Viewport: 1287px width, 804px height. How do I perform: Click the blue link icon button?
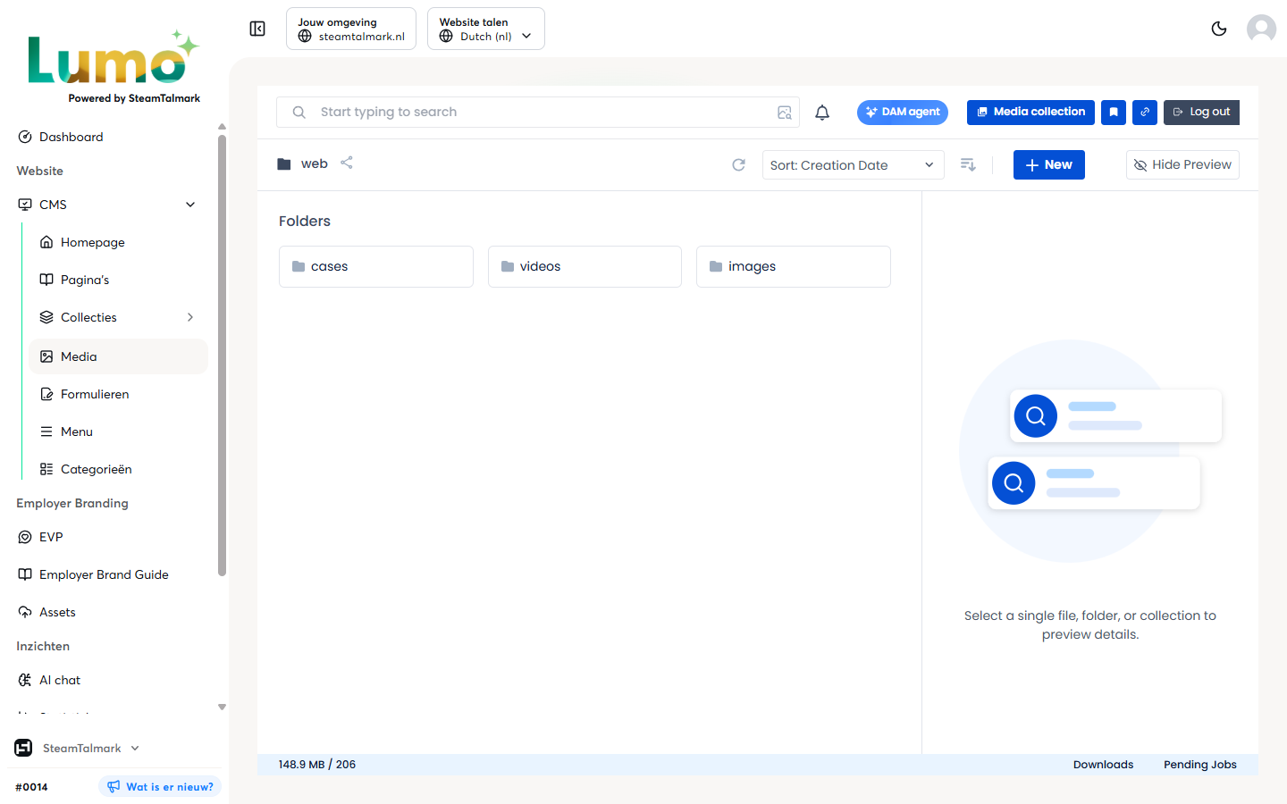coord(1145,113)
